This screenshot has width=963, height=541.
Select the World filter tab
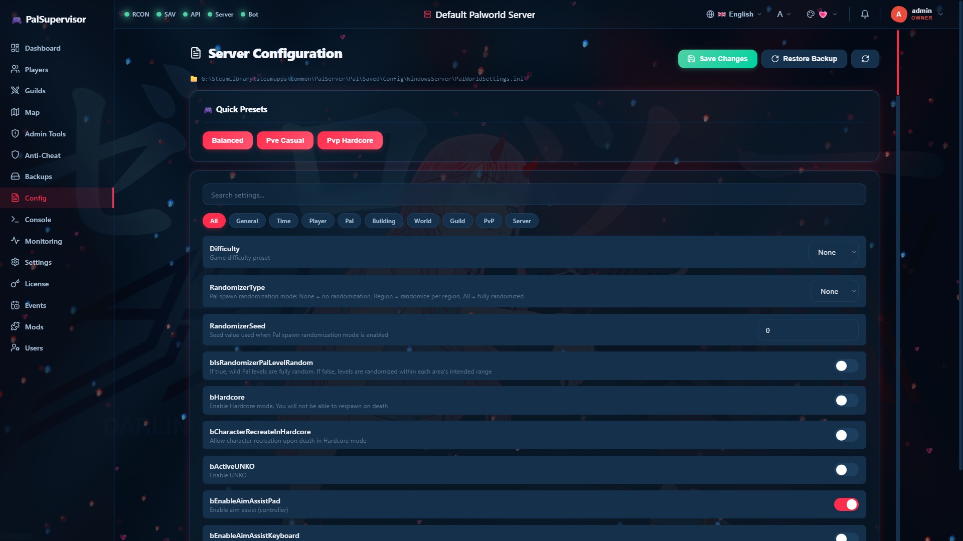point(423,221)
